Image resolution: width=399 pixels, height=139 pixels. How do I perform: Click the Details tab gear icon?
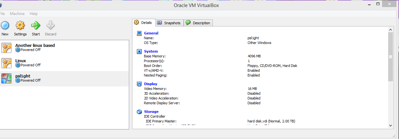[137, 23]
